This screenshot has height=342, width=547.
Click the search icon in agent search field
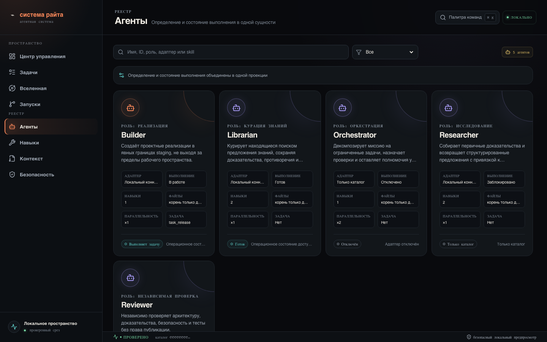121,52
